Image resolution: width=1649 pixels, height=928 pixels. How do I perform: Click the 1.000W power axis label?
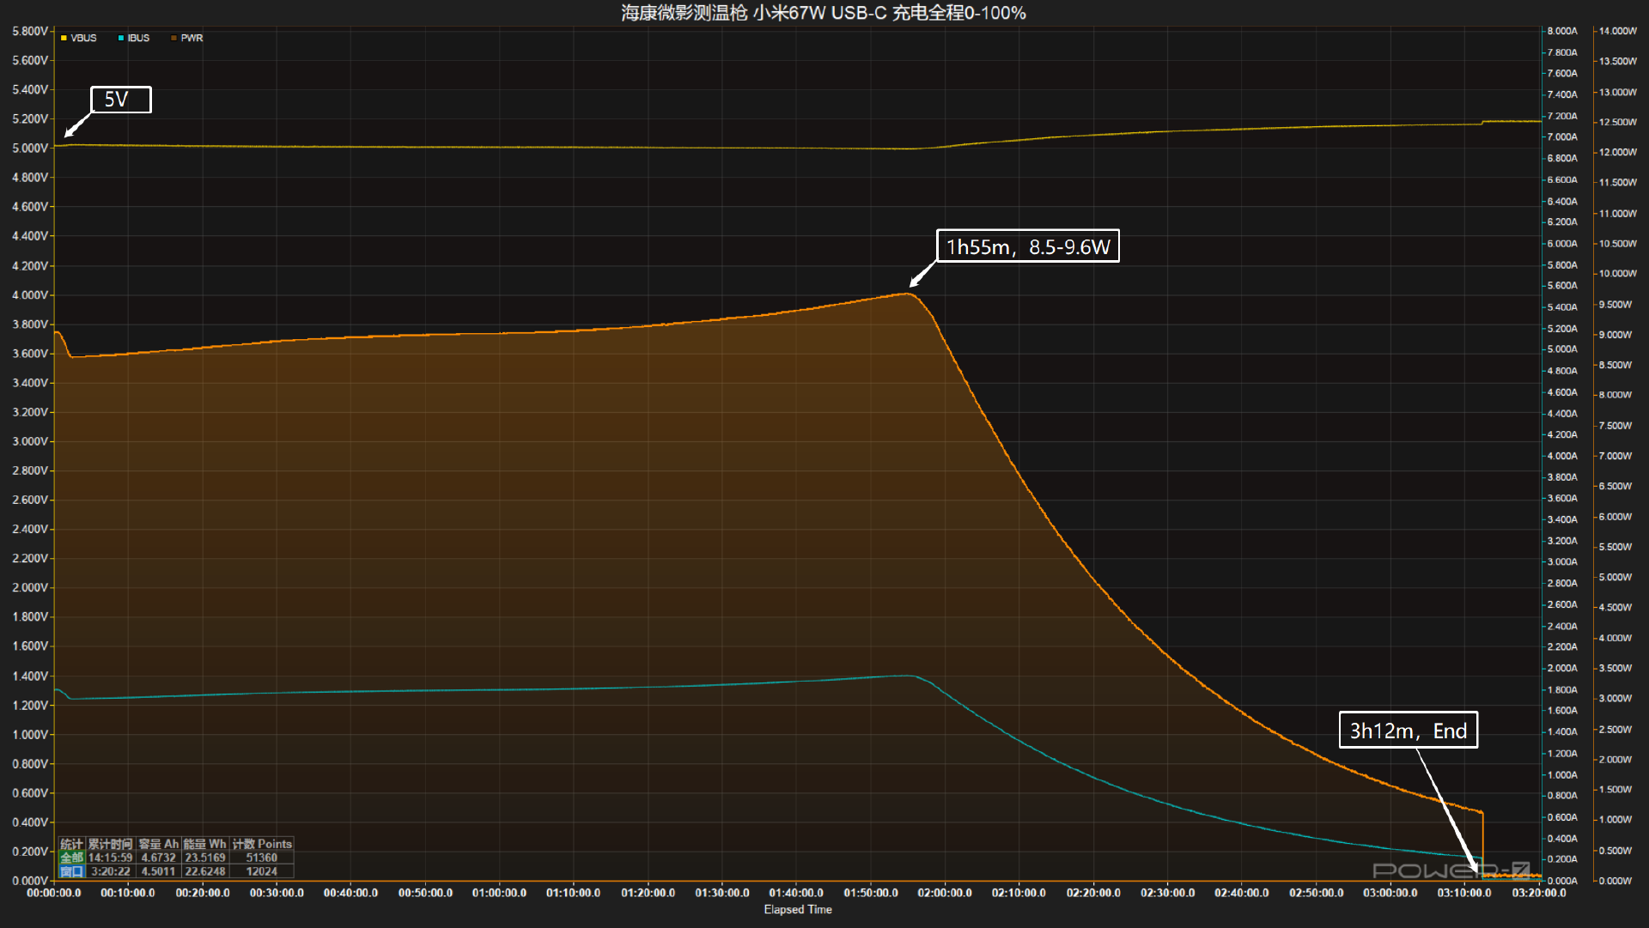pyautogui.click(x=1616, y=820)
